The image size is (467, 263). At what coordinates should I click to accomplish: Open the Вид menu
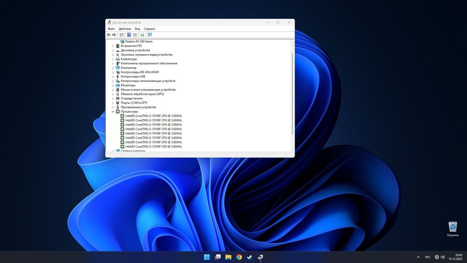pyautogui.click(x=137, y=28)
